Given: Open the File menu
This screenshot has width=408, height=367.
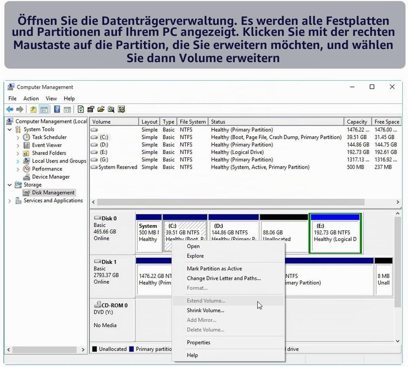Looking at the screenshot, I should point(12,98).
